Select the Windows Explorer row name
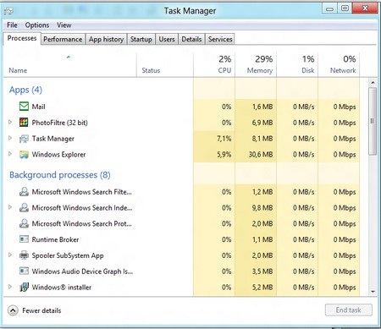Image resolution: width=381 pixels, height=329 pixels. (58, 155)
